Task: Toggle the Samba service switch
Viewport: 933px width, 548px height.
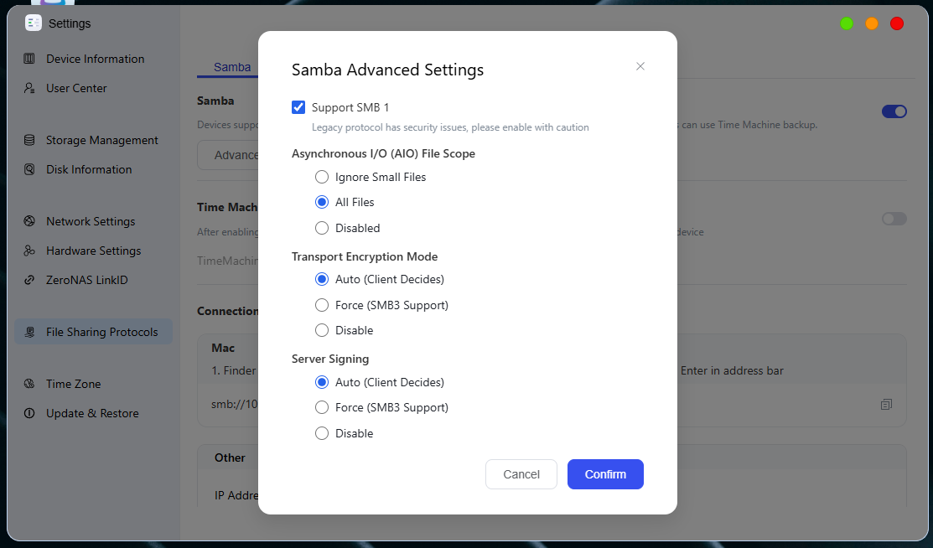Action: (x=894, y=111)
